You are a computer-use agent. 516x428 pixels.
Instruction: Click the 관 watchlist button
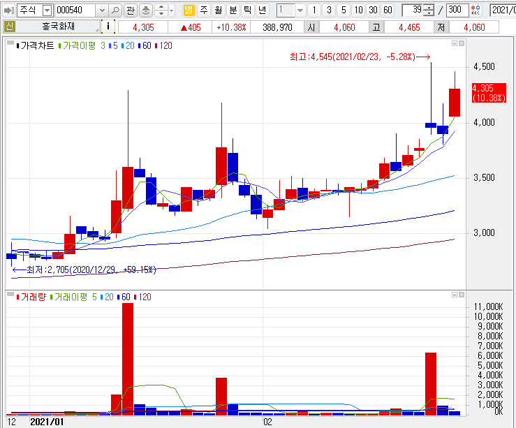coord(131,10)
